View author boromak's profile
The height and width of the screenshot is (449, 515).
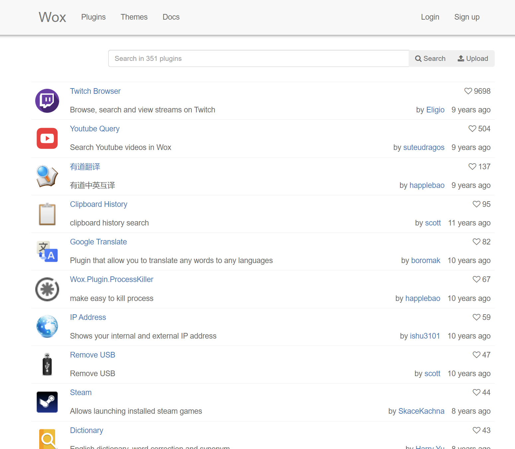[426, 260]
